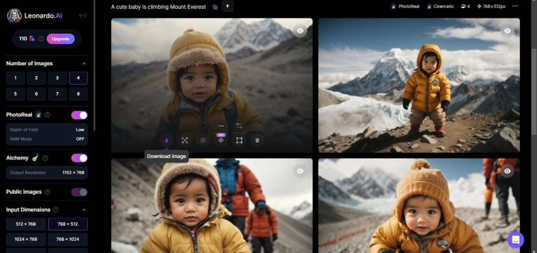
Task: Toggle visibility eye on the top-right image
Action: click(x=507, y=31)
